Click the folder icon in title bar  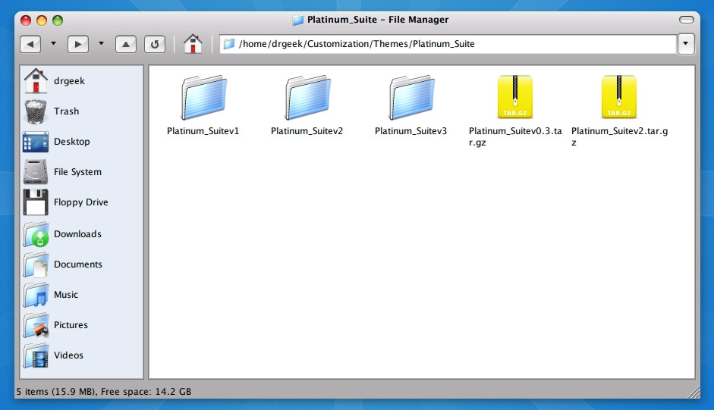pos(297,20)
